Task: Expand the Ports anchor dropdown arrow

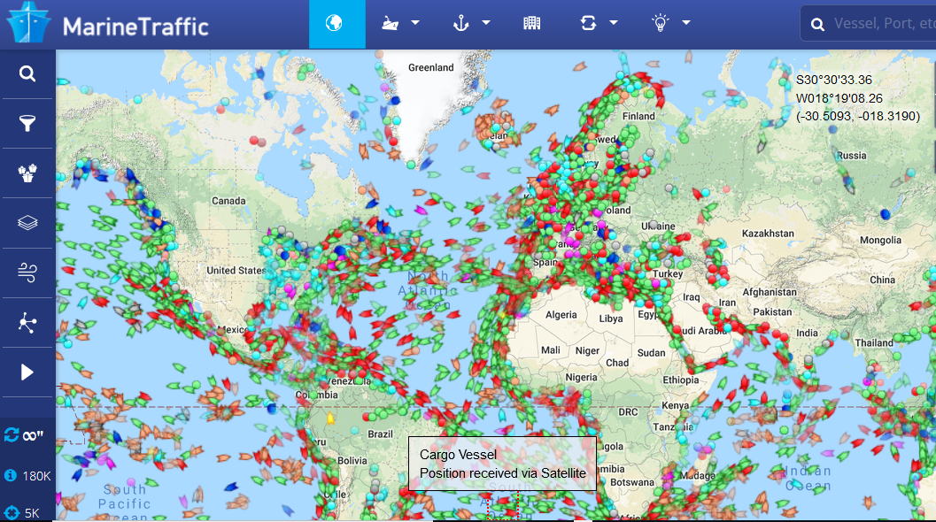Action: [486, 23]
